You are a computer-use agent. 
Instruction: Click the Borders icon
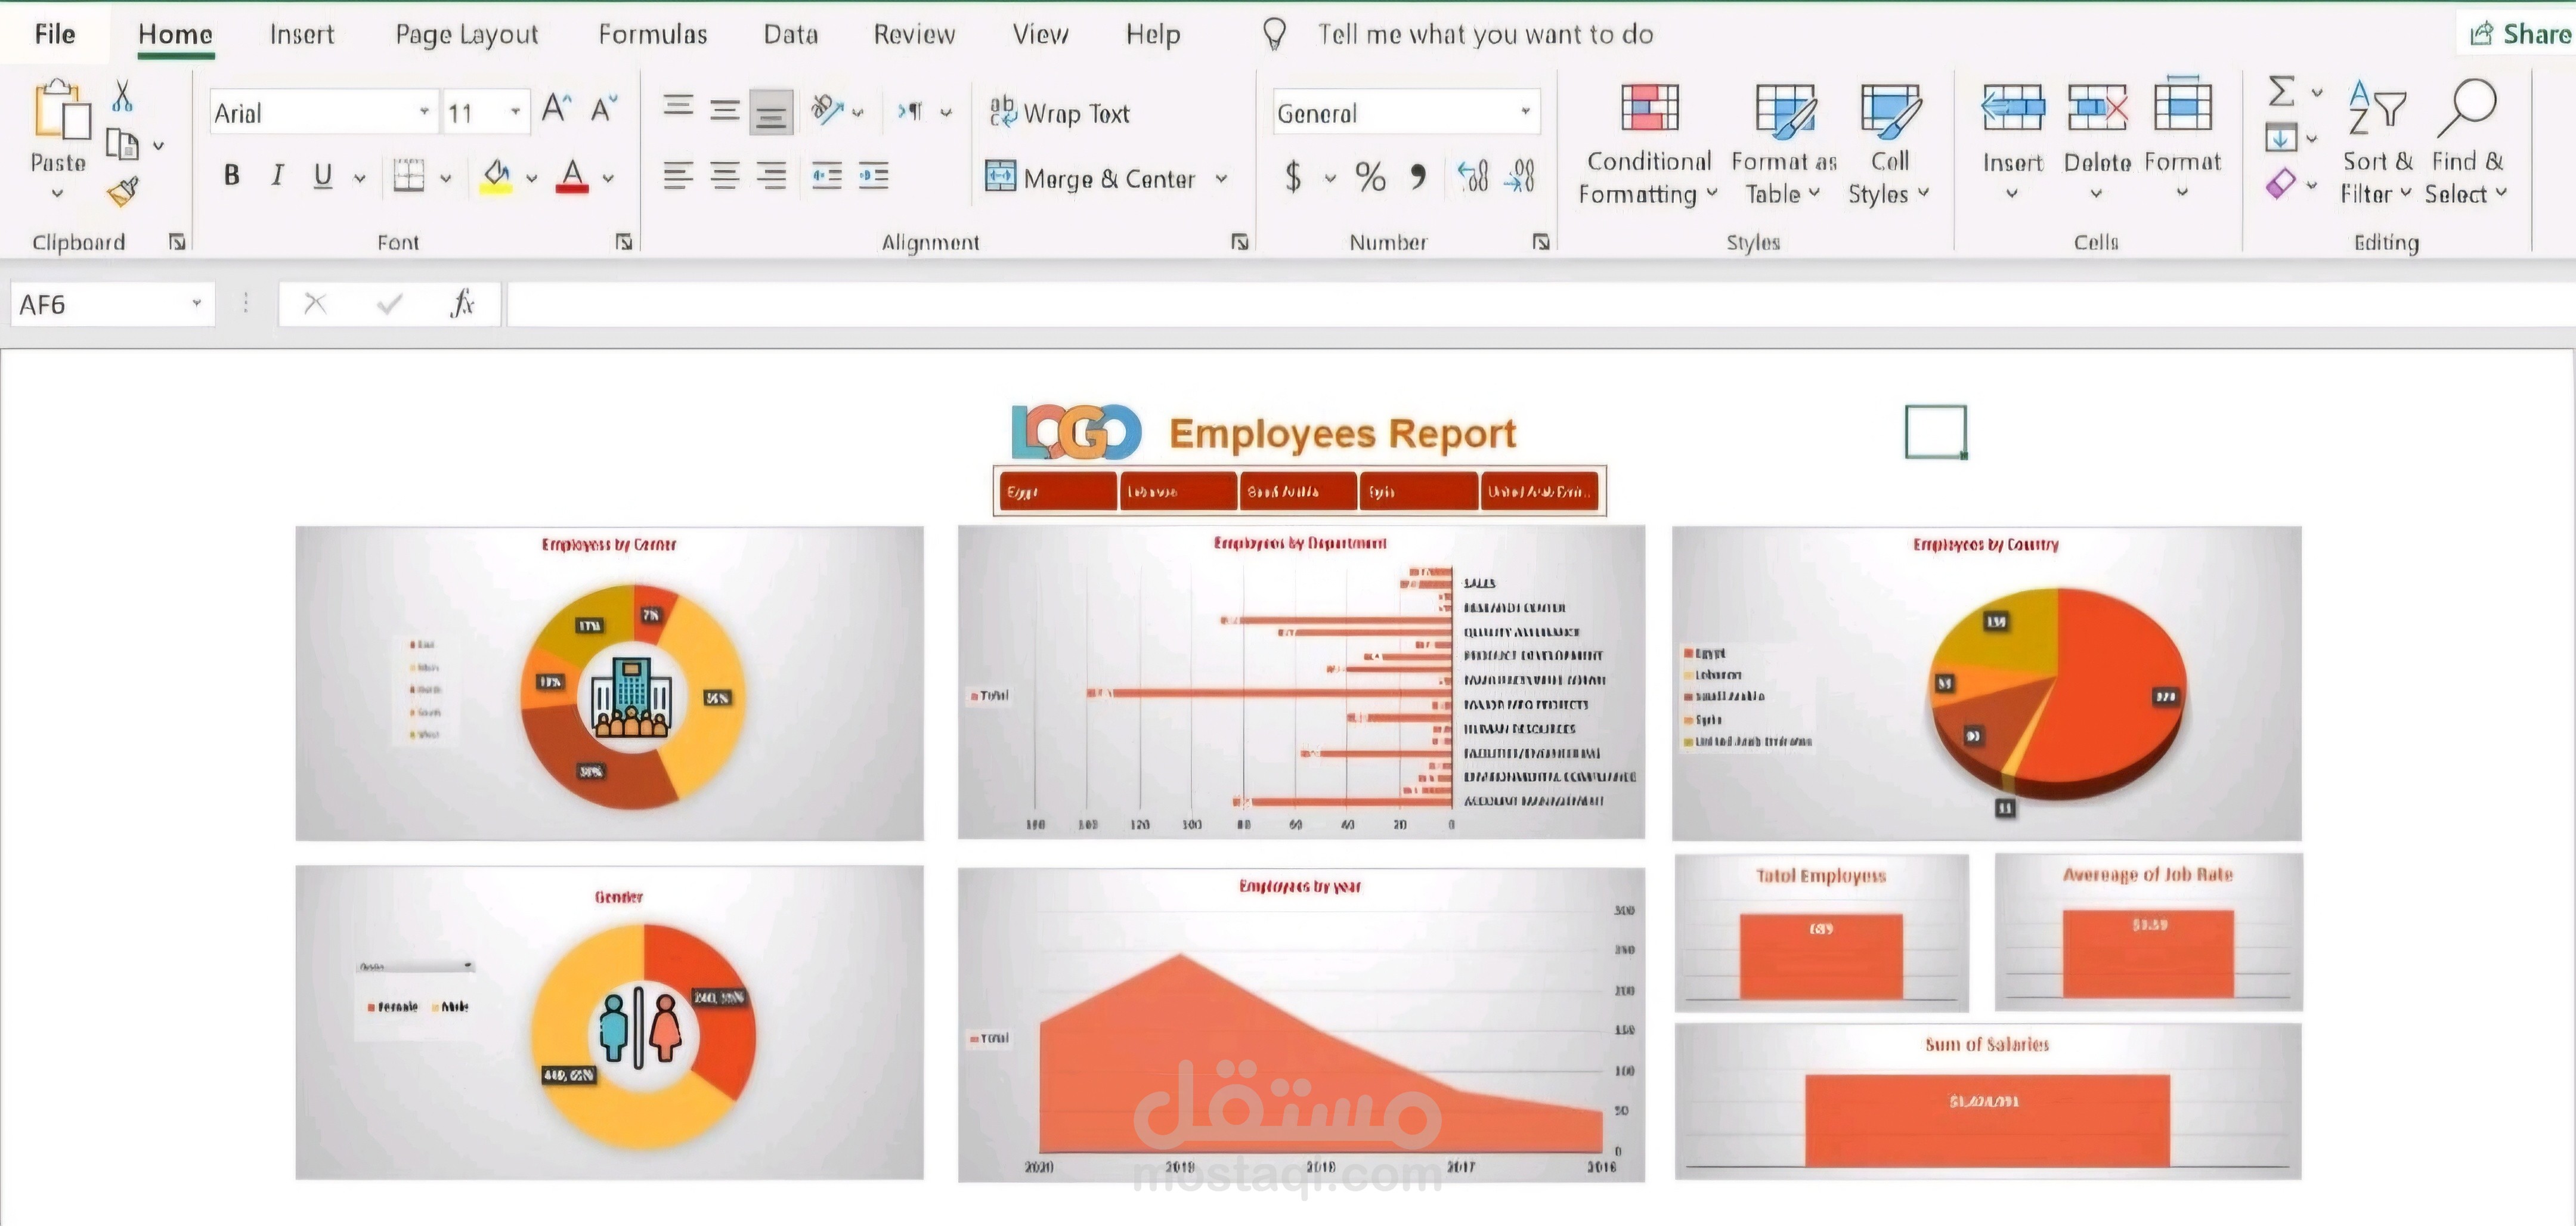point(408,176)
